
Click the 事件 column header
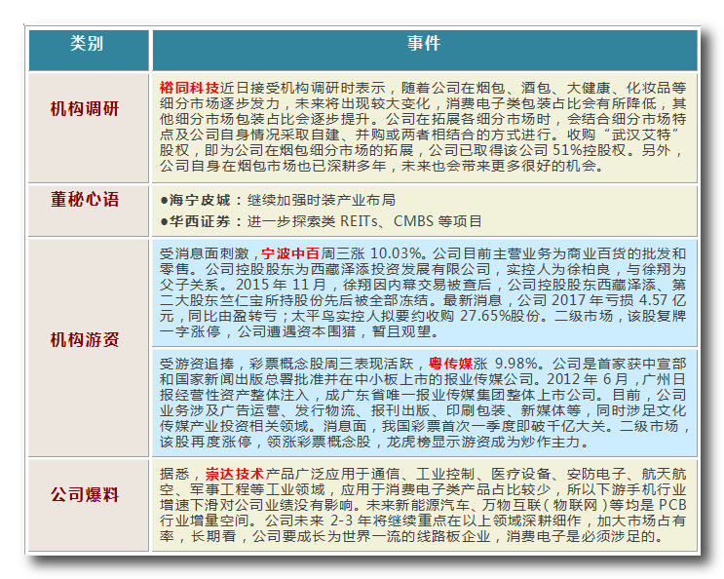click(422, 45)
